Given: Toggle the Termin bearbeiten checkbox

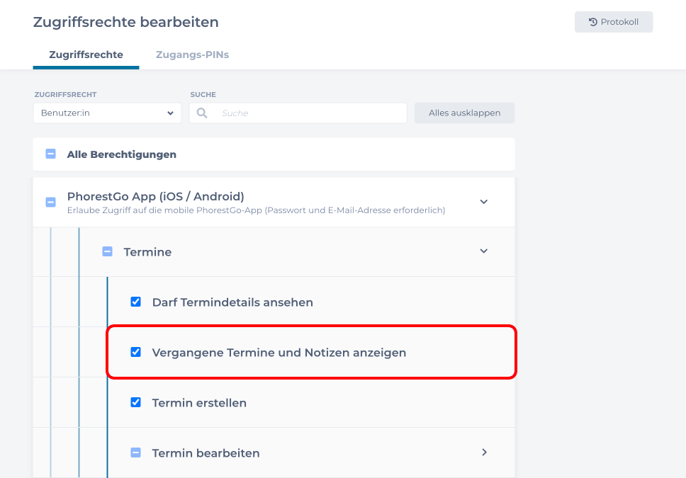Looking at the screenshot, I should 136,453.
